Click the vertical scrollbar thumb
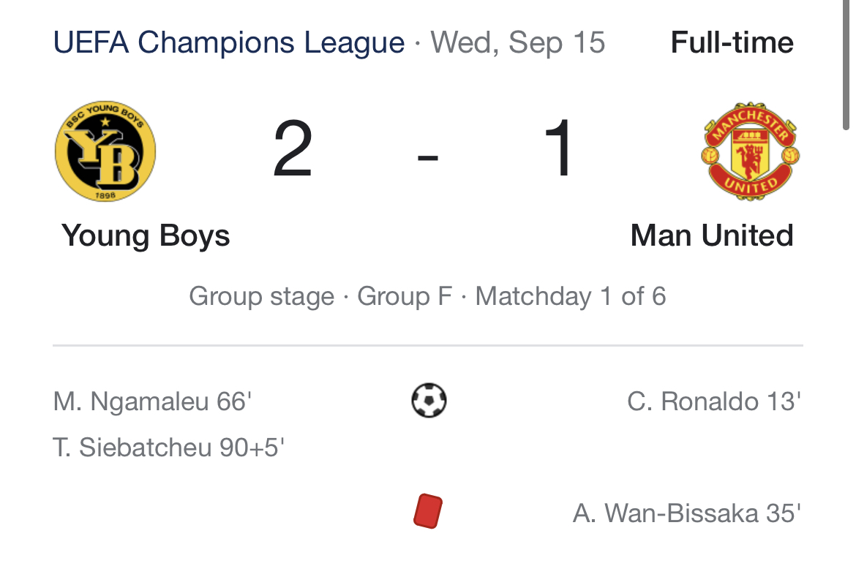856x566 pixels. coord(846,64)
